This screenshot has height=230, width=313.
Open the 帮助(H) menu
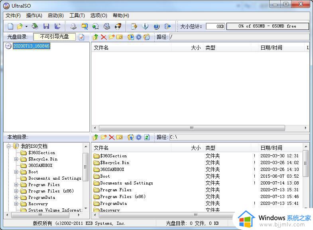tap(121, 16)
